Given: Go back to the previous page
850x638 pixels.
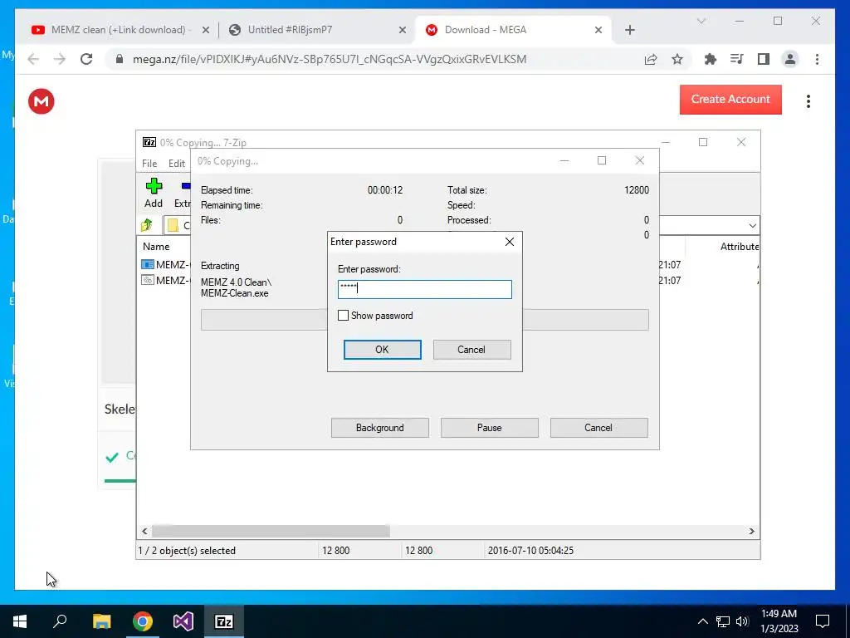Looking at the screenshot, I should click(x=33, y=59).
